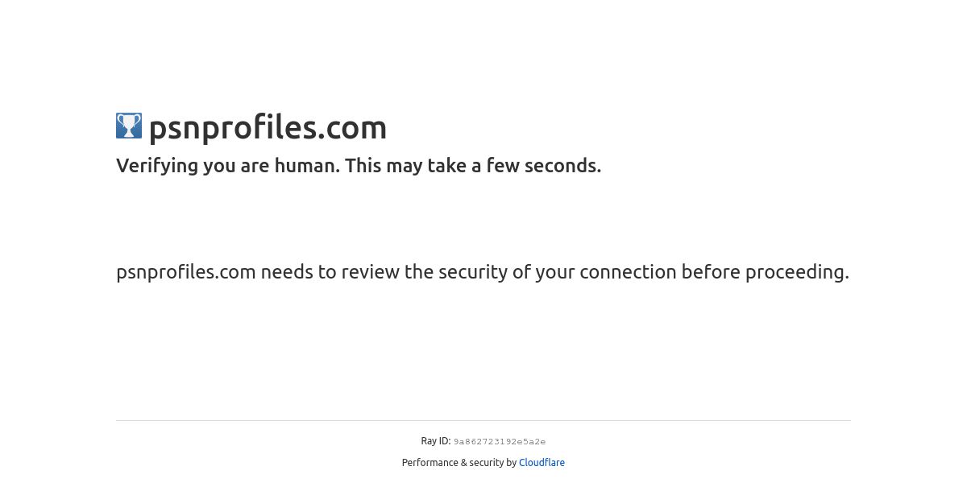Click "This may take a few seconds" sentence
Viewport: 967px width, 483px height.
(473, 166)
